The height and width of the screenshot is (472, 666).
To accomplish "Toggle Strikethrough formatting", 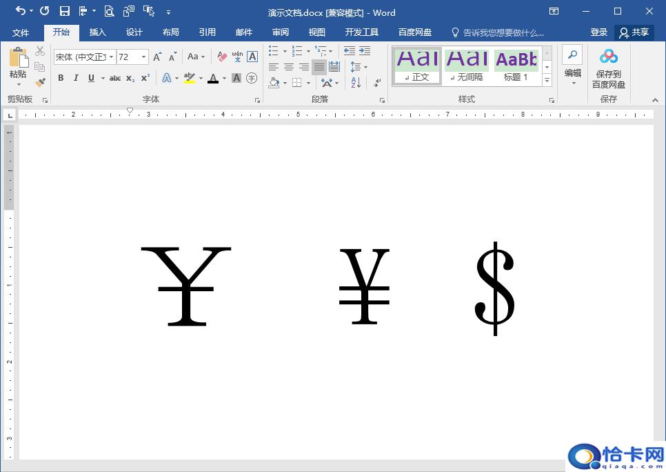I will click(115, 78).
